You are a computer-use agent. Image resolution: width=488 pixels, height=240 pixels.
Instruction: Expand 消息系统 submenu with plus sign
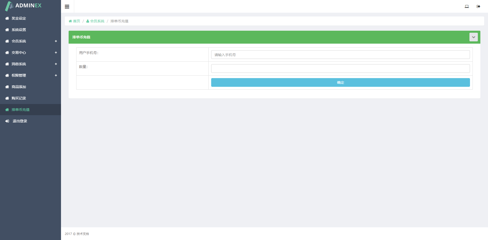(56, 64)
